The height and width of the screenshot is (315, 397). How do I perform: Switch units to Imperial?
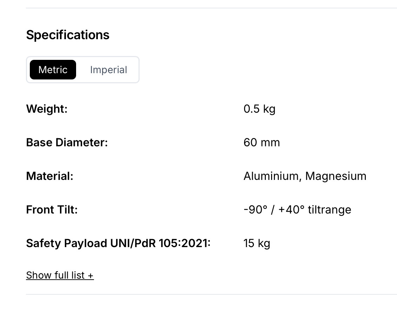pyautogui.click(x=108, y=70)
